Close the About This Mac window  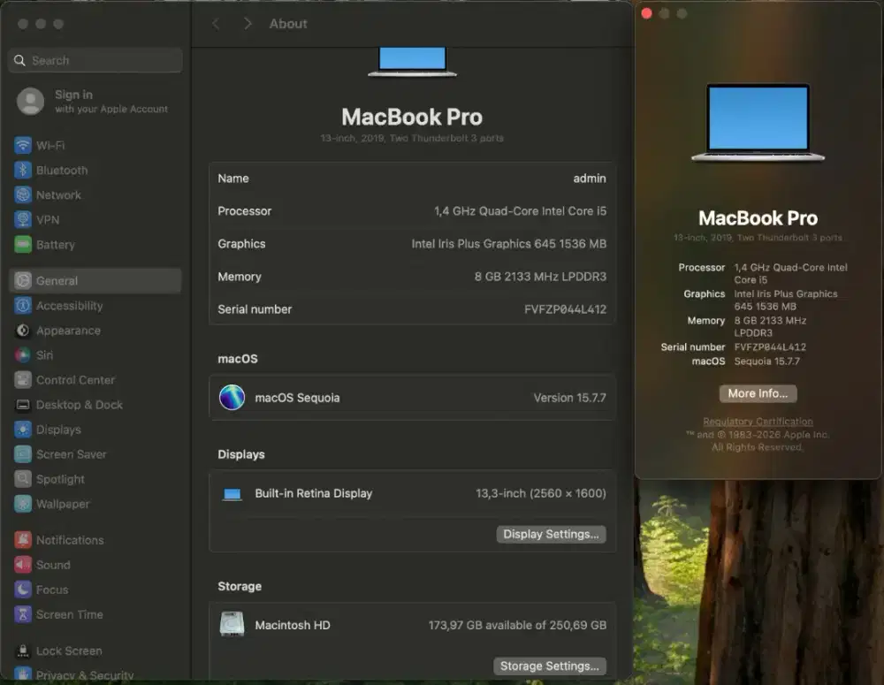[647, 13]
